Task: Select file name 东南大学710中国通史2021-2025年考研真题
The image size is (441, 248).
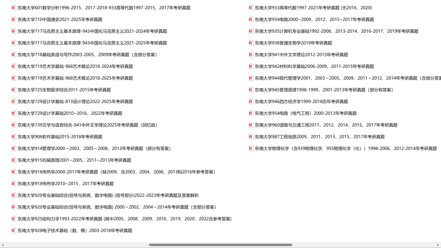Action: [60, 20]
